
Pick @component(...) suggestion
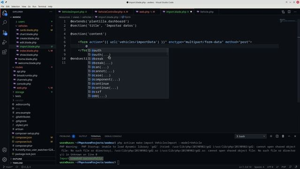[x=128, y=79]
